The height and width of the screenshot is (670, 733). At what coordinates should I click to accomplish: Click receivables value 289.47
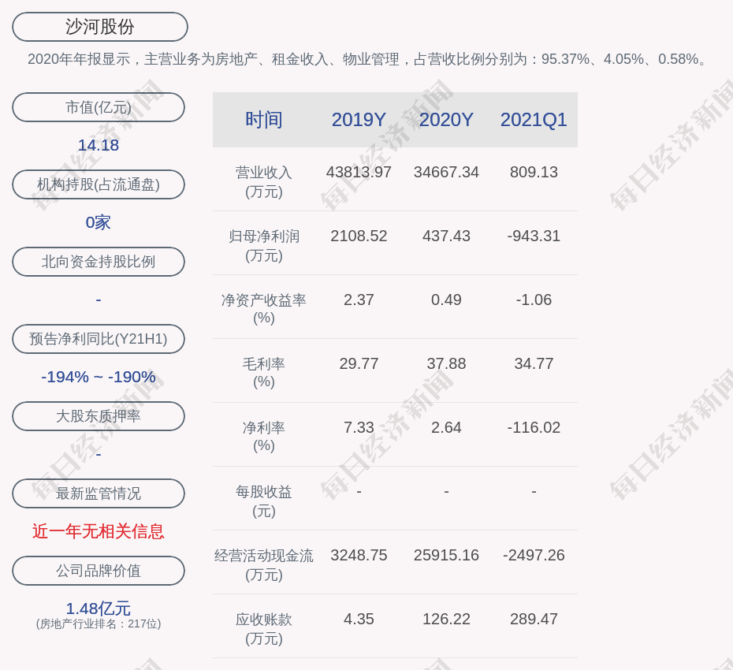pyautogui.click(x=534, y=619)
